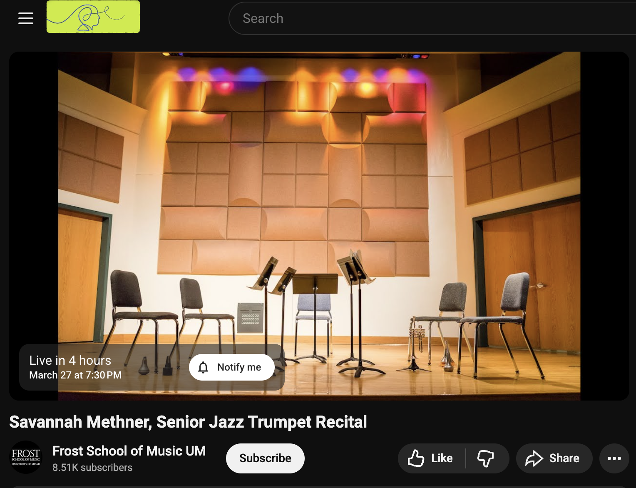Viewport: 636px width, 488px height.
Task: Focus the Search field
Action: [433, 18]
